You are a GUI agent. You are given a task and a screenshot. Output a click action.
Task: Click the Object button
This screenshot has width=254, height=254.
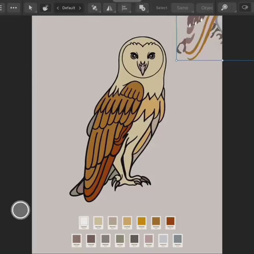206,8
